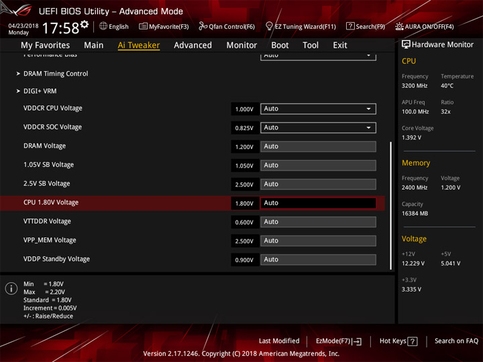The width and height of the screenshot is (483, 362).
Task: Click the settings list scrollbar
Action: tap(391, 206)
